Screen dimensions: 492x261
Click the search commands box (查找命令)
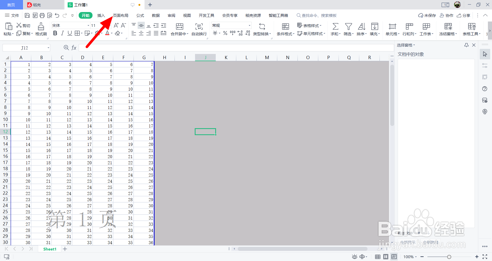click(317, 15)
